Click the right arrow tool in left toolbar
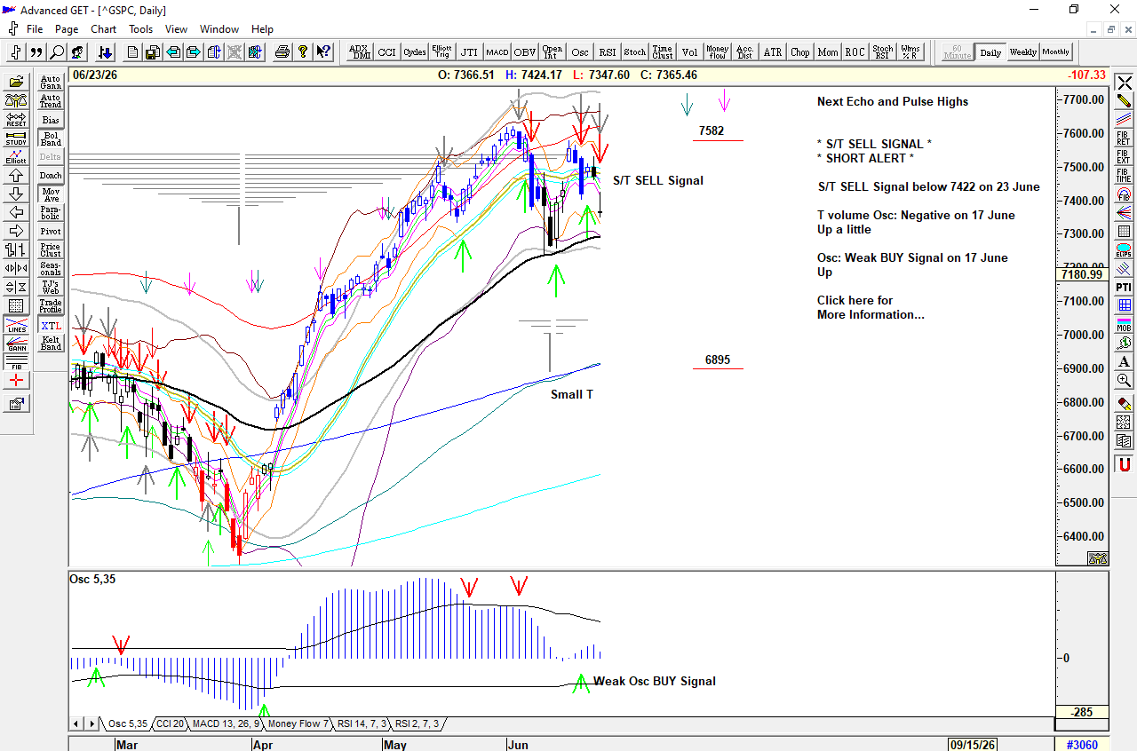This screenshot has width=1137, height=751. point(16,230)
